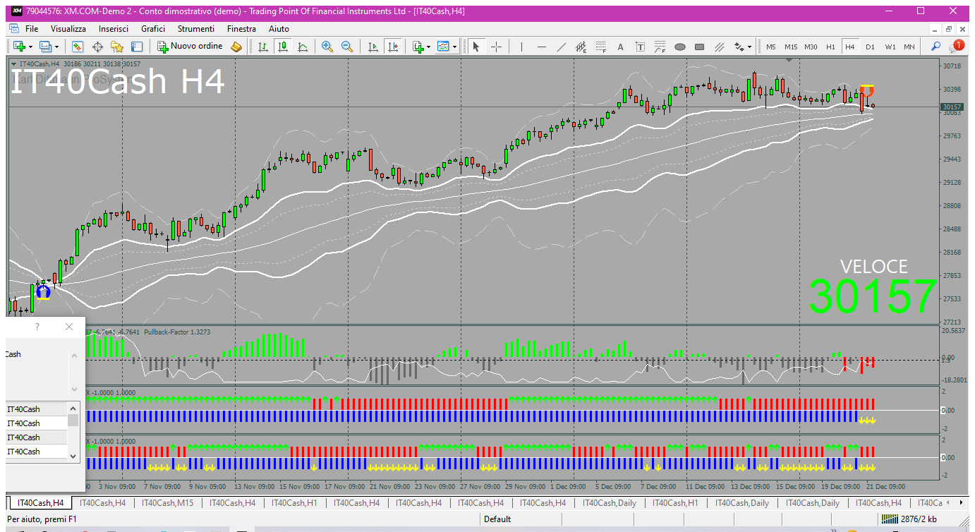Switch to line chart display
The image size is (975, 532).
tap(303, 47)
